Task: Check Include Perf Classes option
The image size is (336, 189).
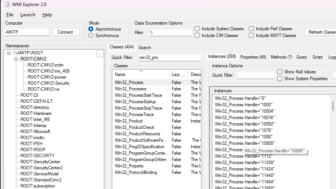Action: click(251, 29)
